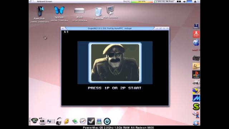The height and width of the screenshot is (129, 229).
Task: Click the blue power button icon in the dock
Action: click(x=107, y=121)
